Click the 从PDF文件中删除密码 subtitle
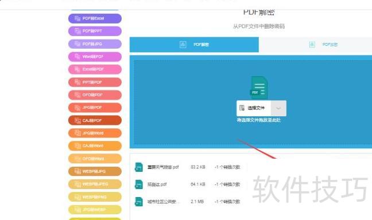Screen dimensions: 372x220 coord(259,26)
